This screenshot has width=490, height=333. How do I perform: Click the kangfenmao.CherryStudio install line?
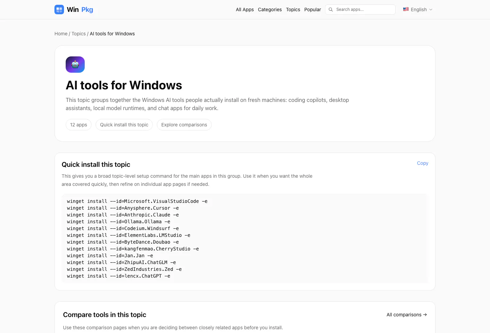point(133,249)
